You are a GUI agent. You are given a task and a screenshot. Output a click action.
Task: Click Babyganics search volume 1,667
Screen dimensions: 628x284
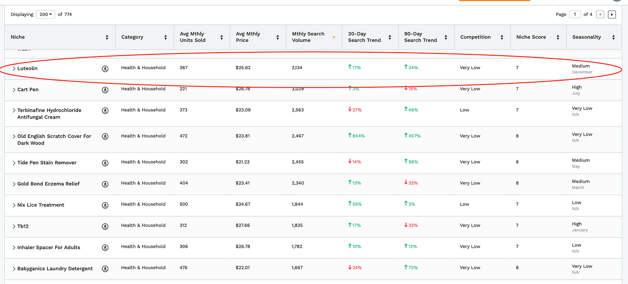tap(298, 268)
